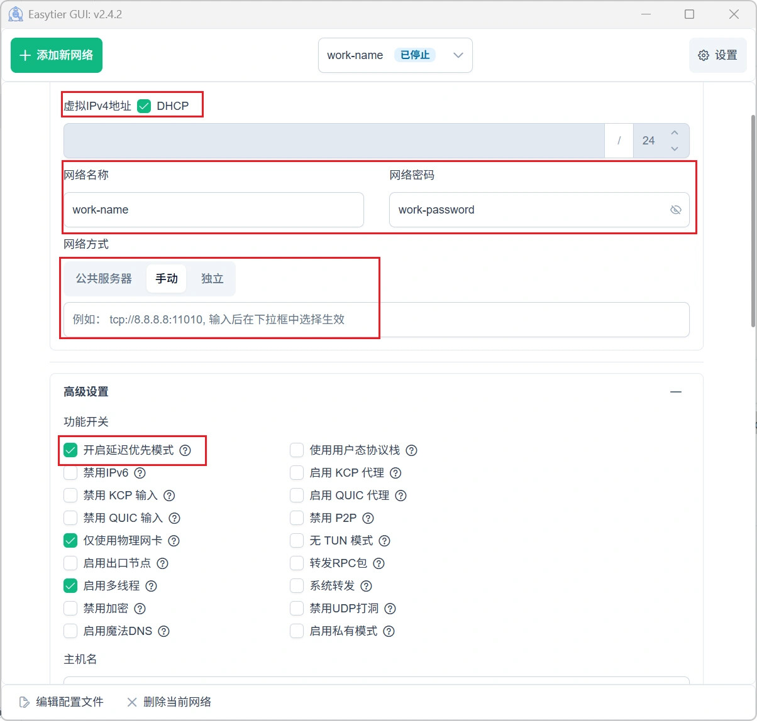Check the 使用用户态协议栈 checkbox

tap(297, 450)
